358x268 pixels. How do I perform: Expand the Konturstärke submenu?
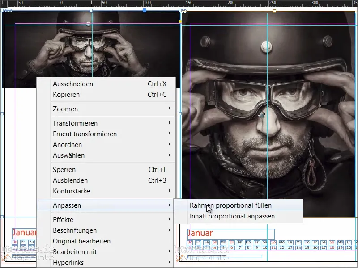(71, 191)
